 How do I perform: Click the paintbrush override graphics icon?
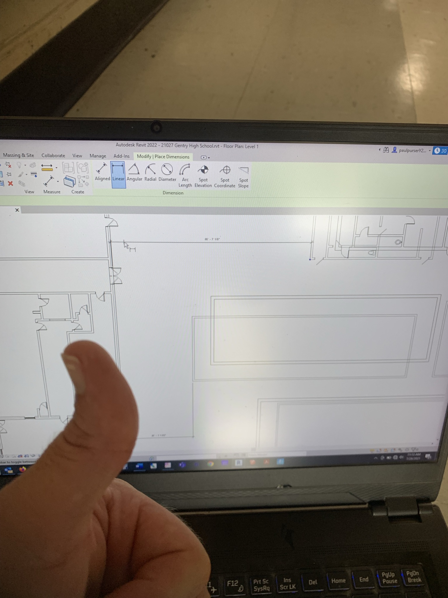(x=20, y=174)
